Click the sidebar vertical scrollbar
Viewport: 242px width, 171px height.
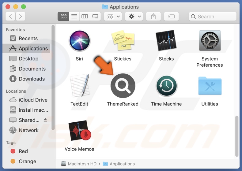(53, 77)
